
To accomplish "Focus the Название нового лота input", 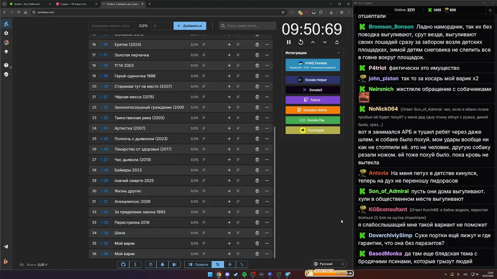I will (x=113, y=26).
